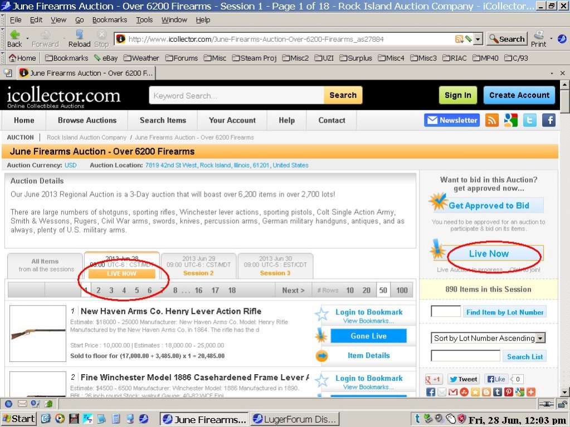Viewport: 570px width, 427px height.
Task: Open Mail envelope icon in status bar
Action: click(x=22, y=404)
